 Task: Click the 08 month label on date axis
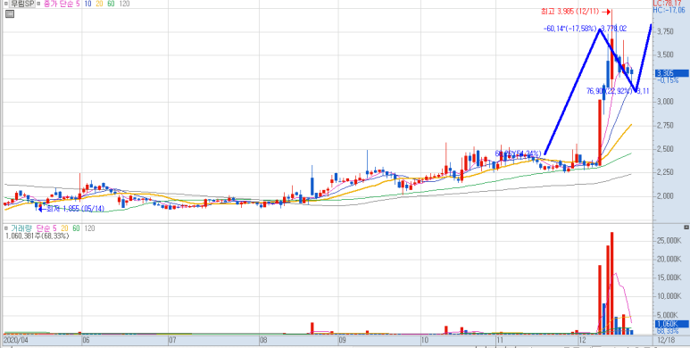pos(263,340)
